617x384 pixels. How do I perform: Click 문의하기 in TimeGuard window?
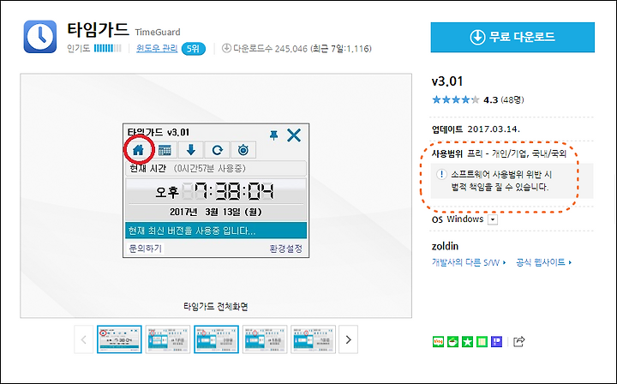pyautogui.click(x=145, y=249)
